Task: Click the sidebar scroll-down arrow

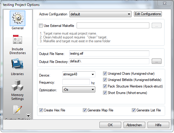Action: [x=28, y=116]
